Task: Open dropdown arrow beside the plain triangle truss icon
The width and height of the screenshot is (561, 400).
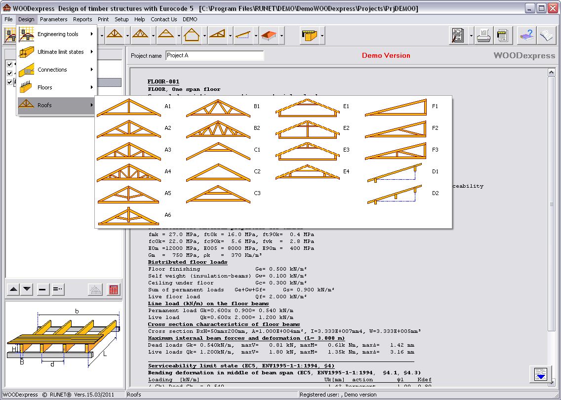Action: tap(179, 36)
